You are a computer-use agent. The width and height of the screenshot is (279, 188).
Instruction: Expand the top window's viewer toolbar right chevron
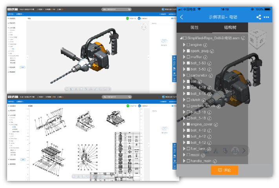pos(109,89)
